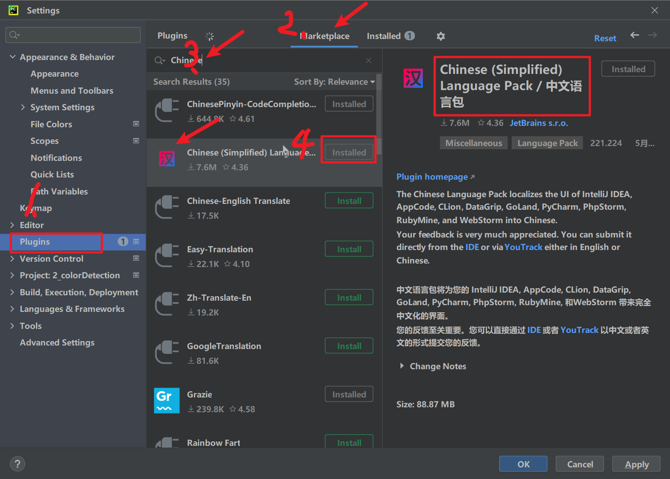Click the Grazie plugin icon
This screenshot has height=479, width=670.
pyautogui.click(x=167, y=401)
